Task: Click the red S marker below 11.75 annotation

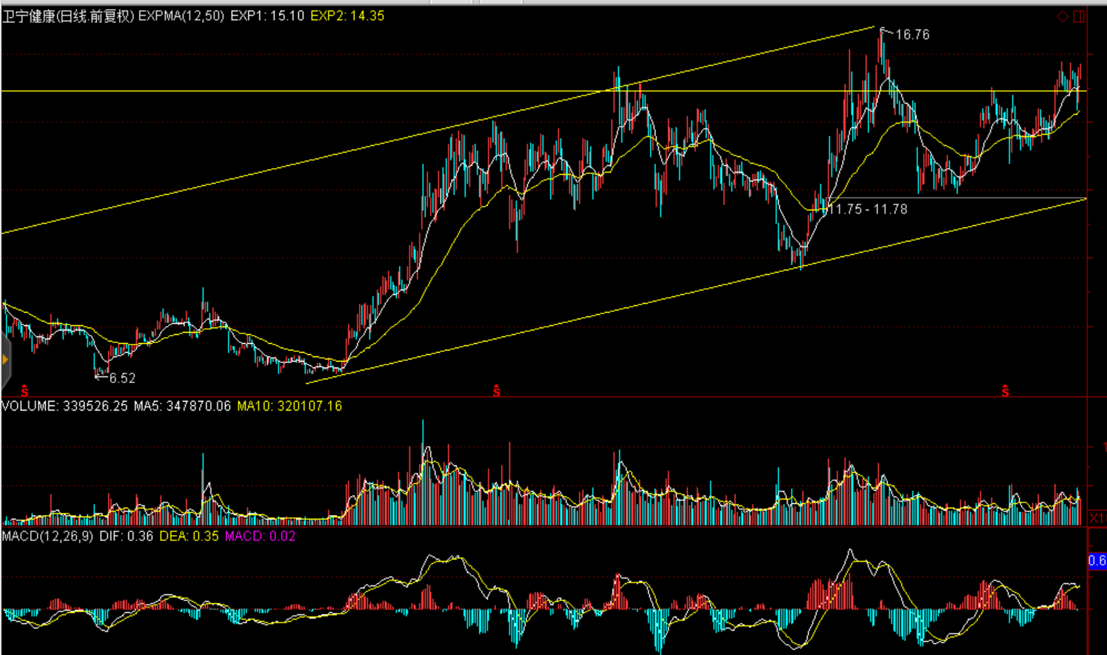Action: (x=1005, y=390)
